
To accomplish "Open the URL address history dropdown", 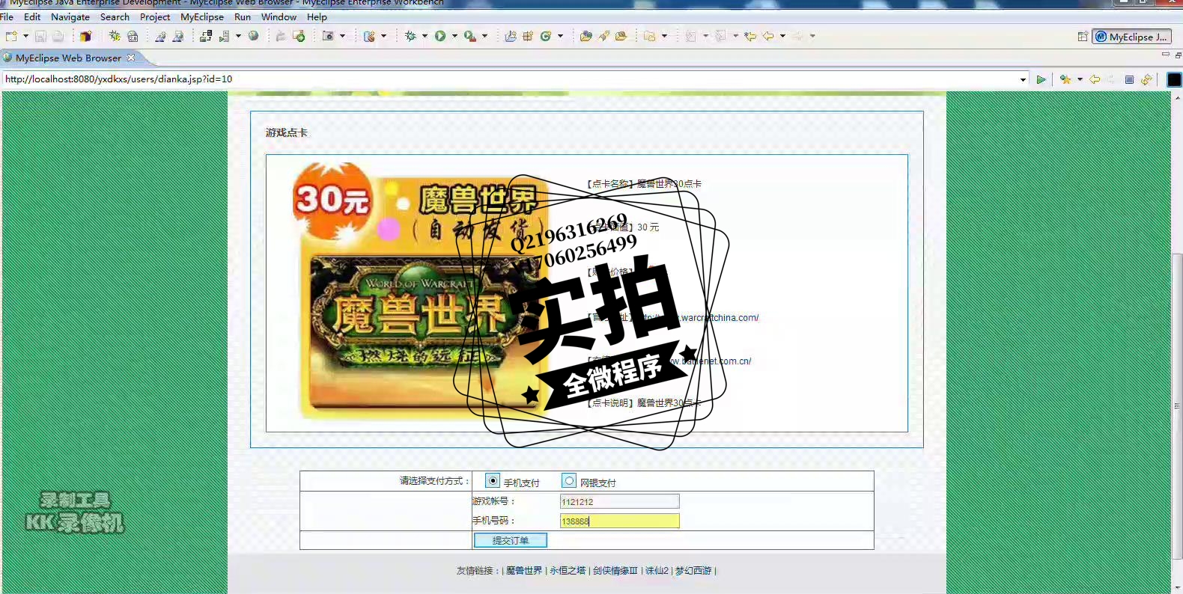I will [1023, 79].
